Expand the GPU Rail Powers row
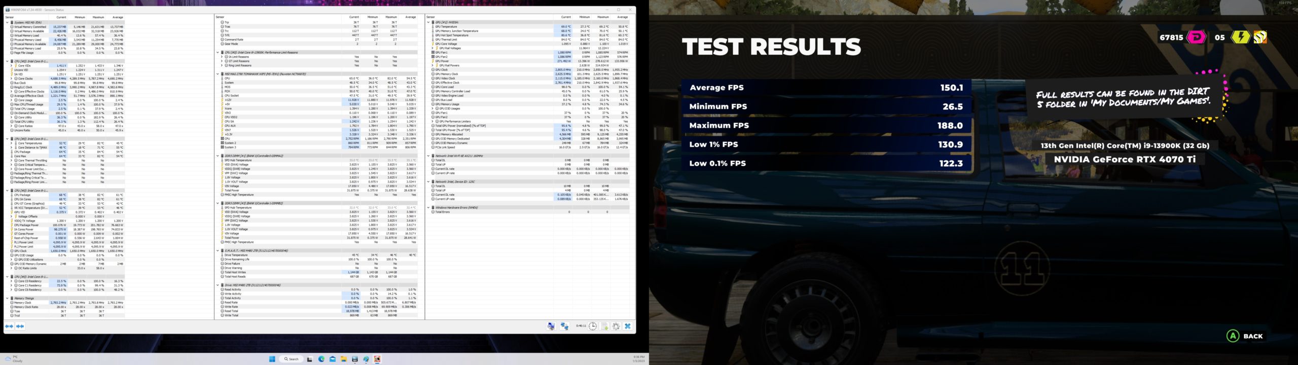 pyautogui.click(x=432, y=65)
